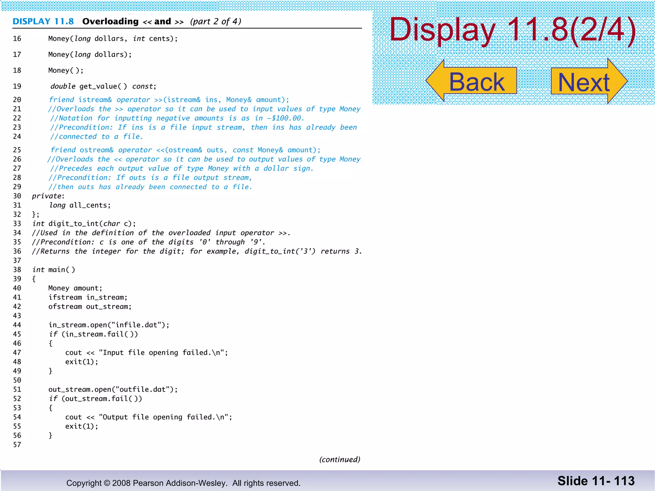The image size is (655, 491).
Task: Select 'long all_cents;' member line
Action: click(80, 205)
